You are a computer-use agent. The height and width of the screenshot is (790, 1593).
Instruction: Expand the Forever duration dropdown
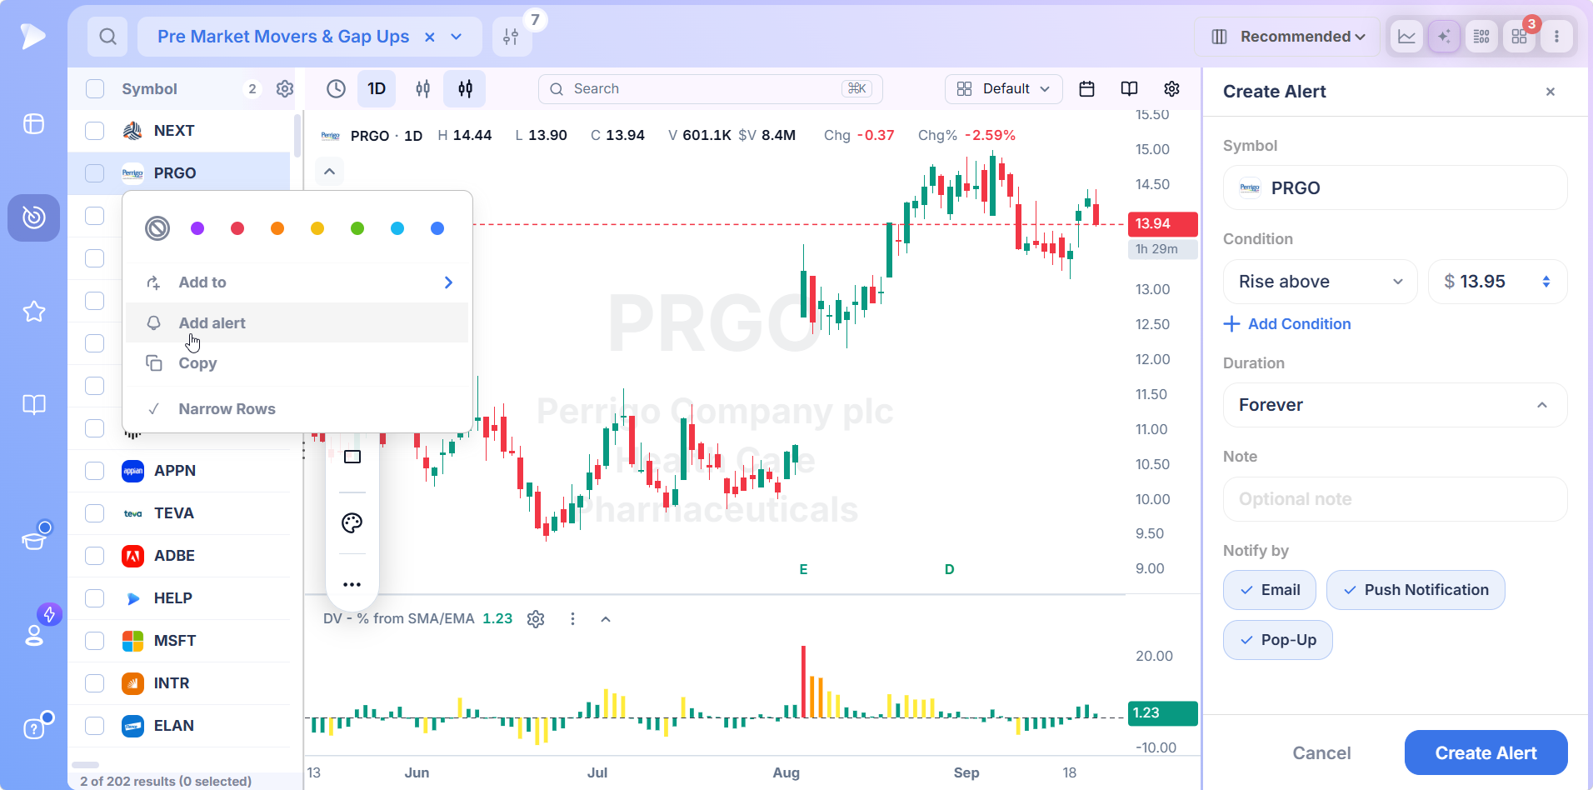pyautogui.click(x=1395, y=405)
